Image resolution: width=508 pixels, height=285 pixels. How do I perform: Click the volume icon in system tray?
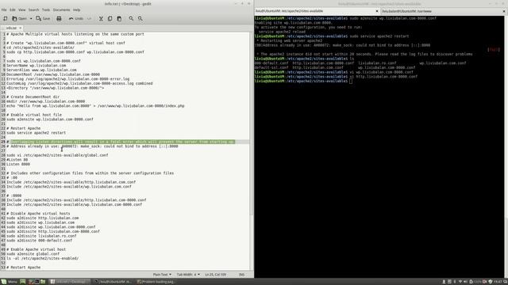pyautogui.click(x=465, y=282)
